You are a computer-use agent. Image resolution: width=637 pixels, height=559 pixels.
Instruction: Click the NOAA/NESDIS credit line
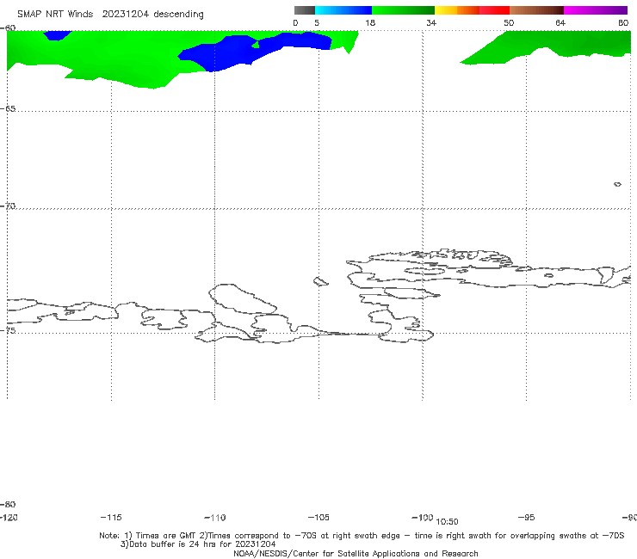(x=356, y=553)
